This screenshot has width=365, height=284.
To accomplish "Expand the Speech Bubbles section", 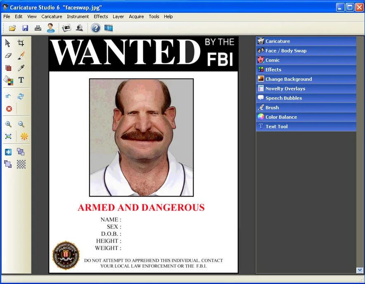I will [x=306, y=98].
